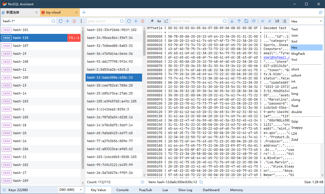The width and height of the screenshot is (325, 194).
Task: Switch to the Slow Log tab
Action: pos(185,190)
